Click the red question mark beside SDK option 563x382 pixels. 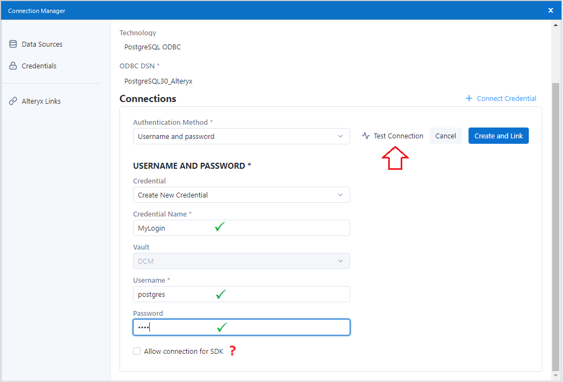pyautogui.click(x=232, y=351)
